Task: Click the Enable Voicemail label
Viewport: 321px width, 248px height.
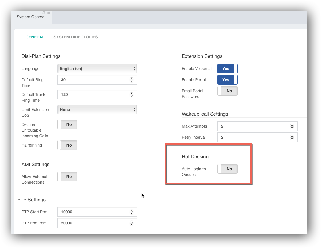Action: click(x=197, y=69)
